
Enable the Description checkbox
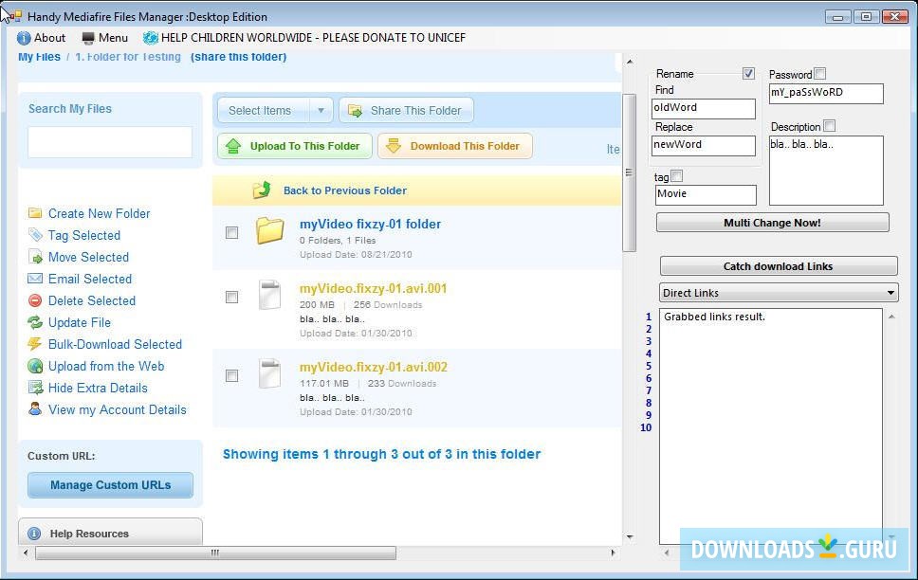click(x=829, y=126)
